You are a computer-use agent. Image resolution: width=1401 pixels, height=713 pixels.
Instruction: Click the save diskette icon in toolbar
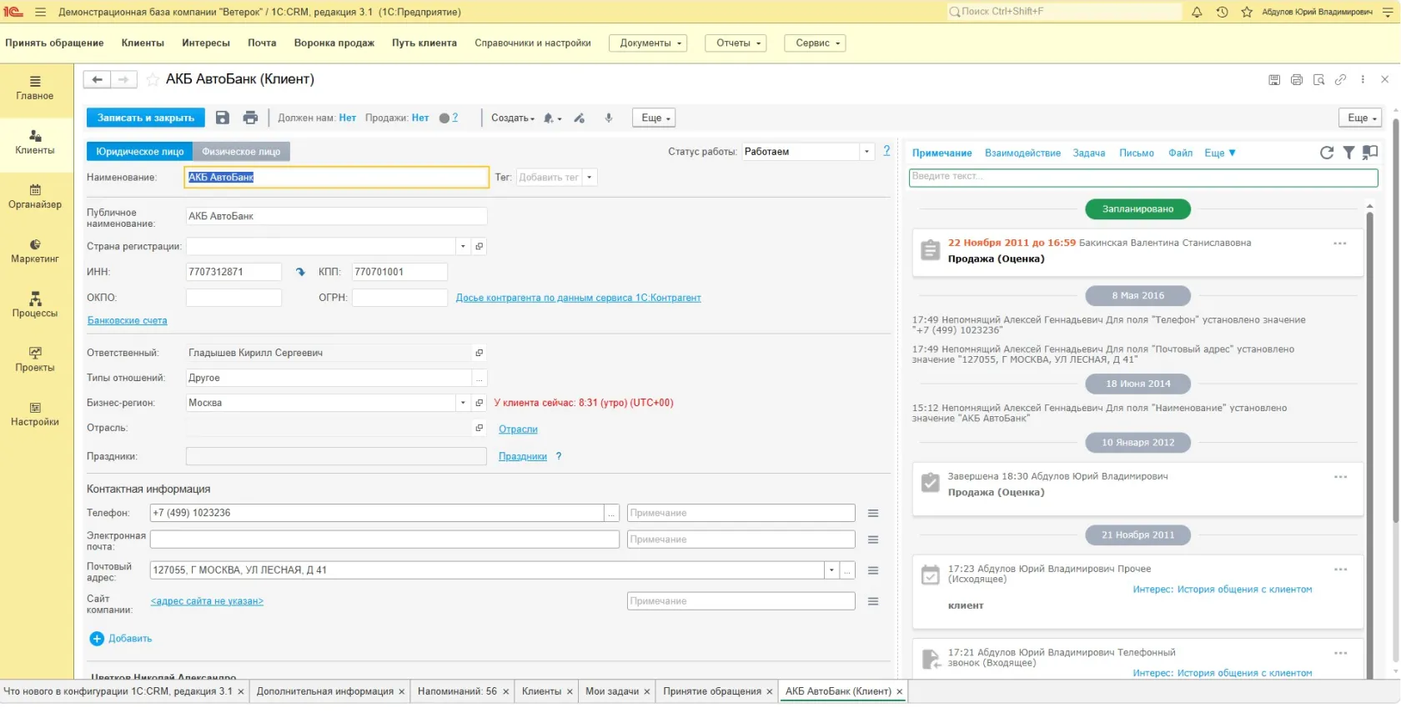point(223,118)
